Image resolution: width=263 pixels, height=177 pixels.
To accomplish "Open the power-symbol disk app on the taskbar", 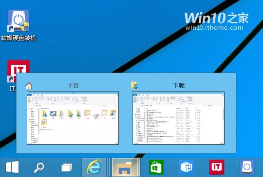I will pos(247,167).
